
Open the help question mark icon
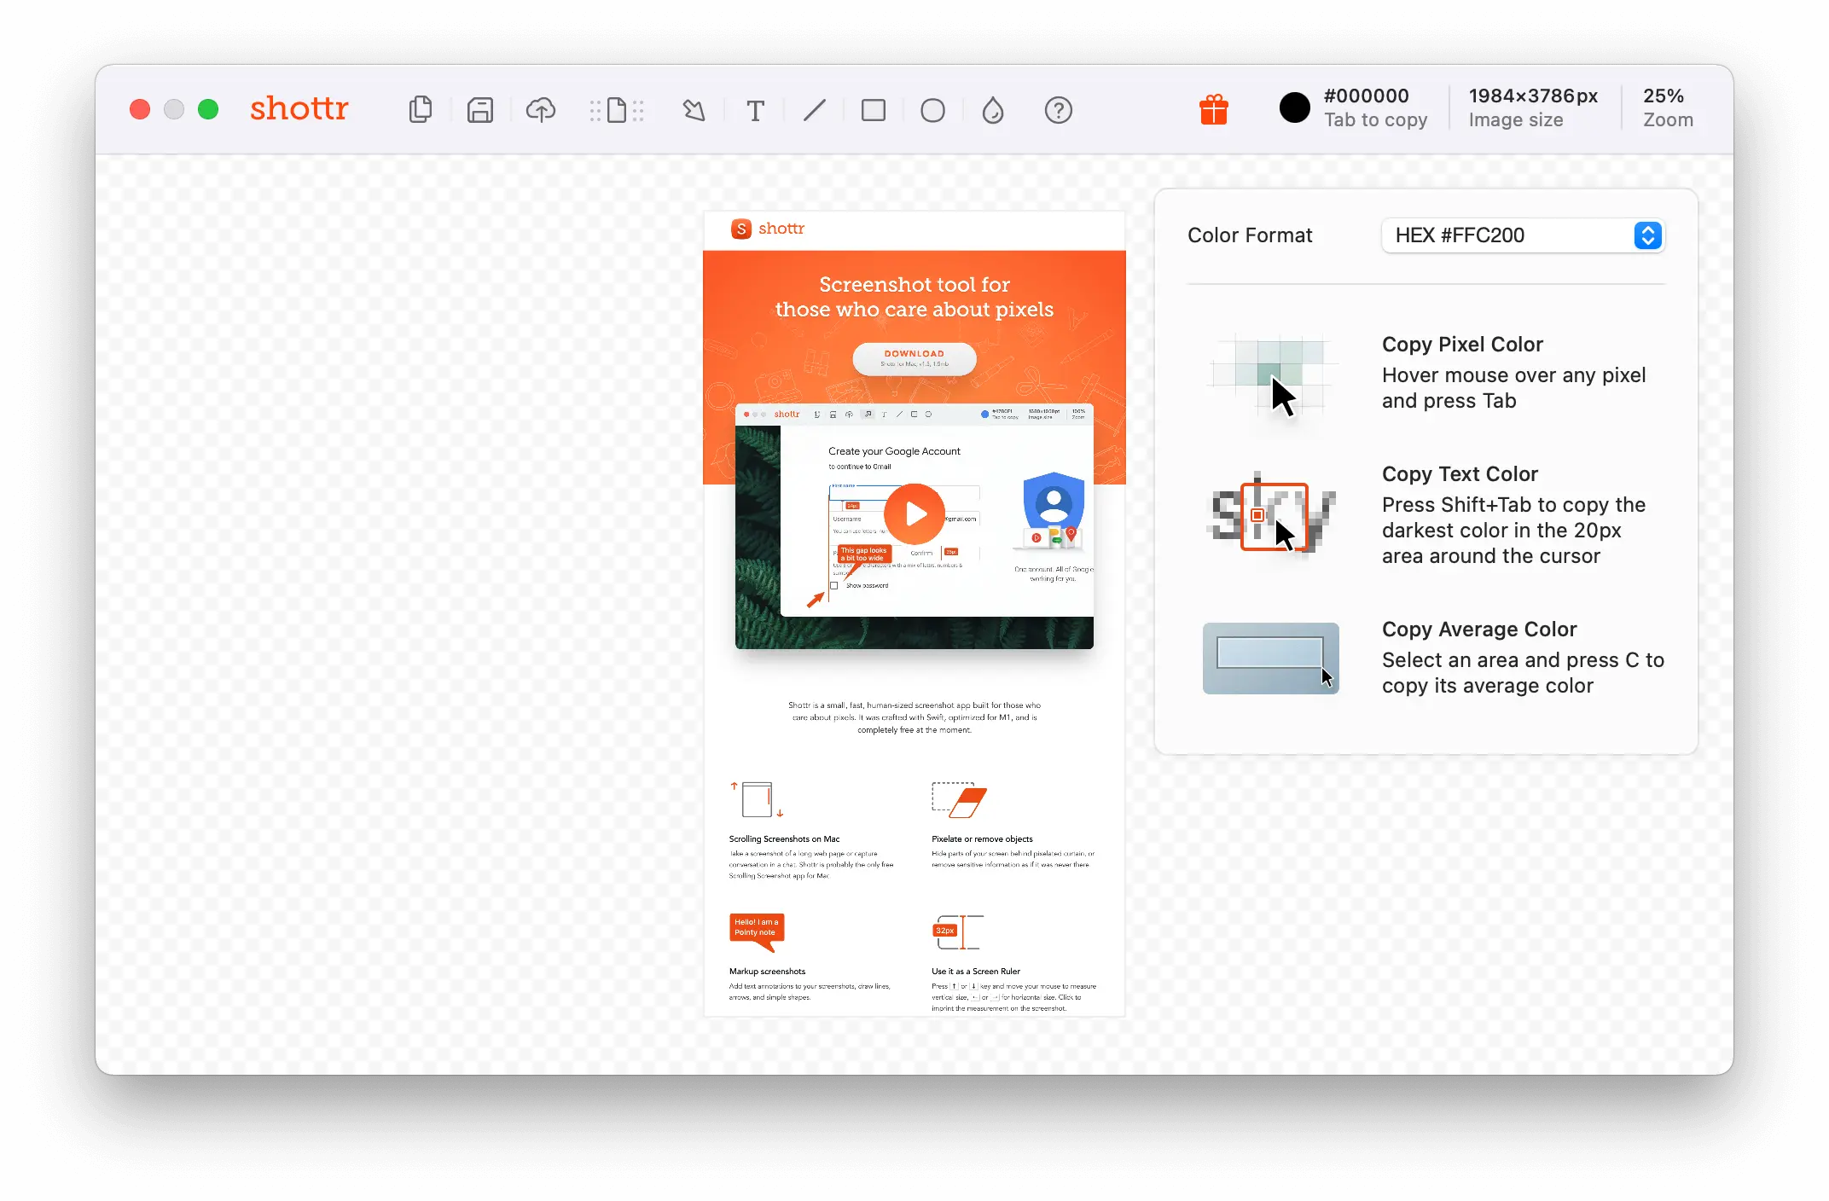[x=1058, y=110]
